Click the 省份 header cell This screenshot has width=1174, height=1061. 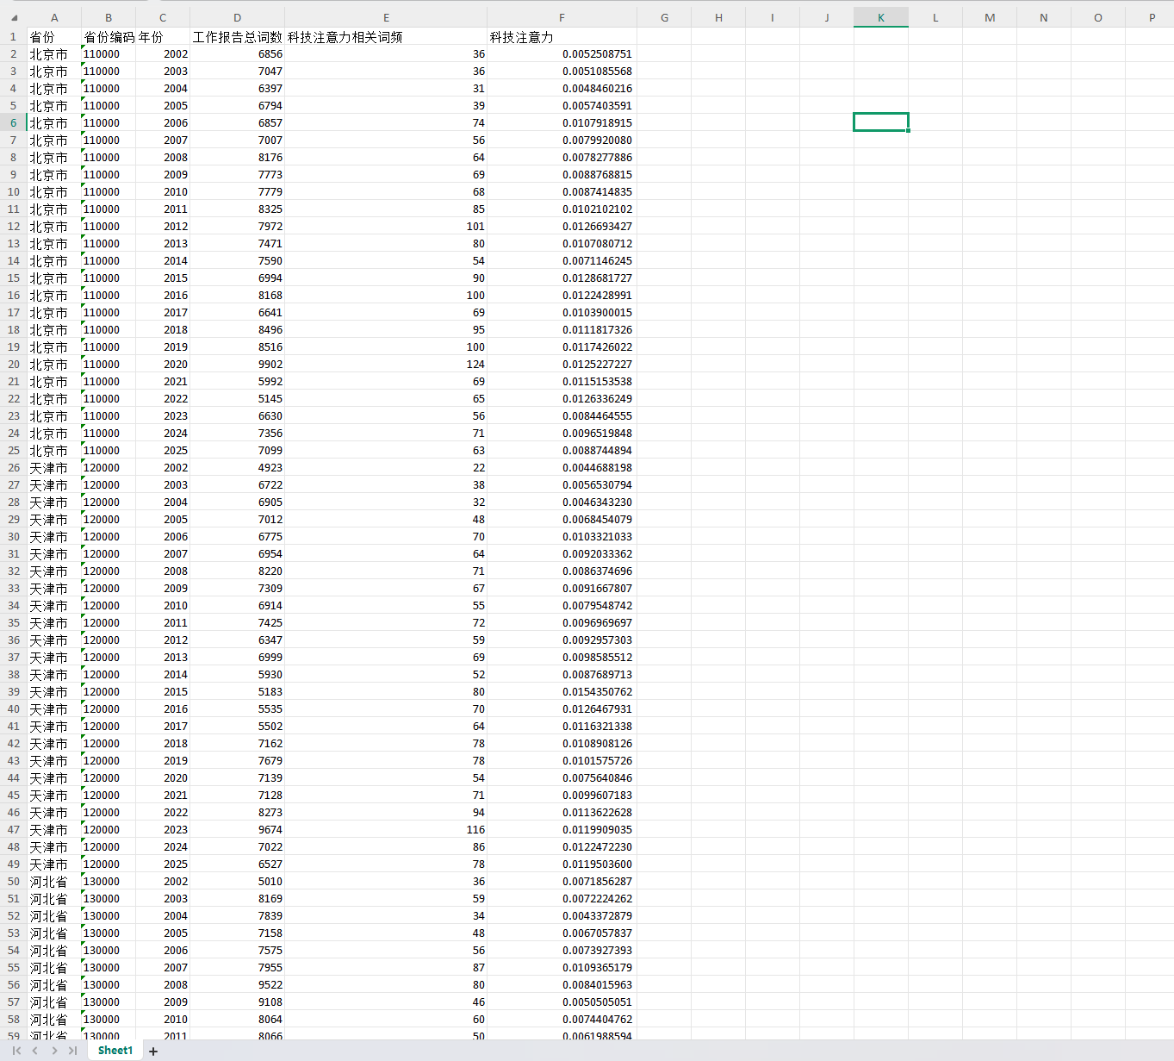pos(54,37)
